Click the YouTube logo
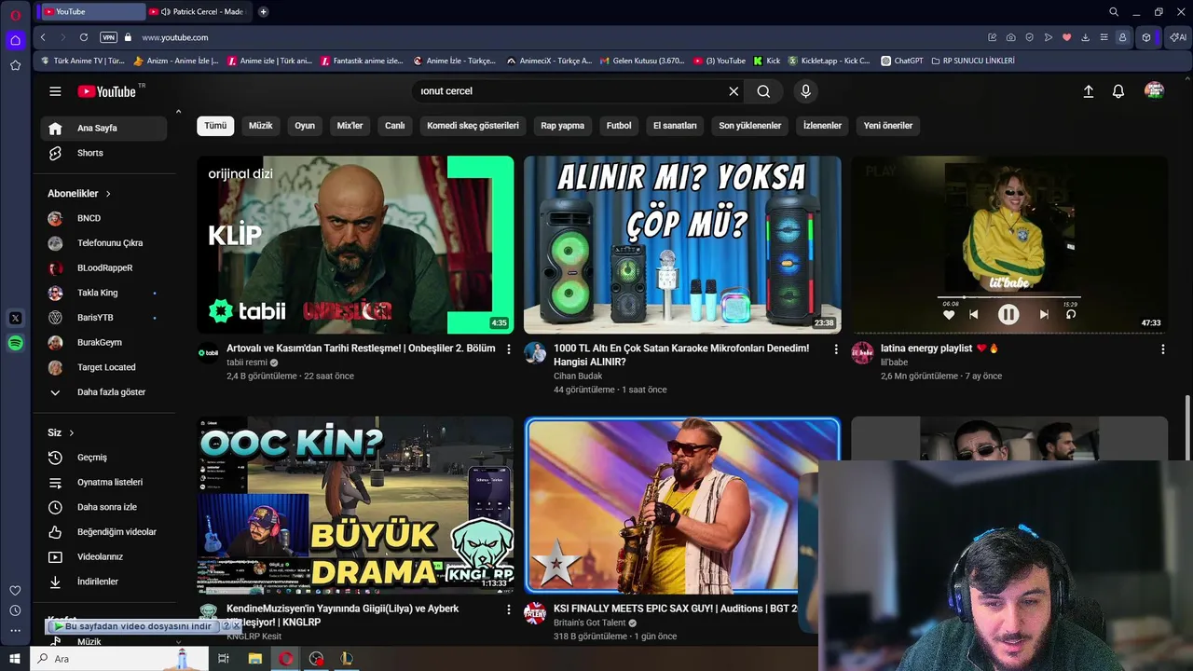This screenshot has height=671, width=1193. pos(107,91)
